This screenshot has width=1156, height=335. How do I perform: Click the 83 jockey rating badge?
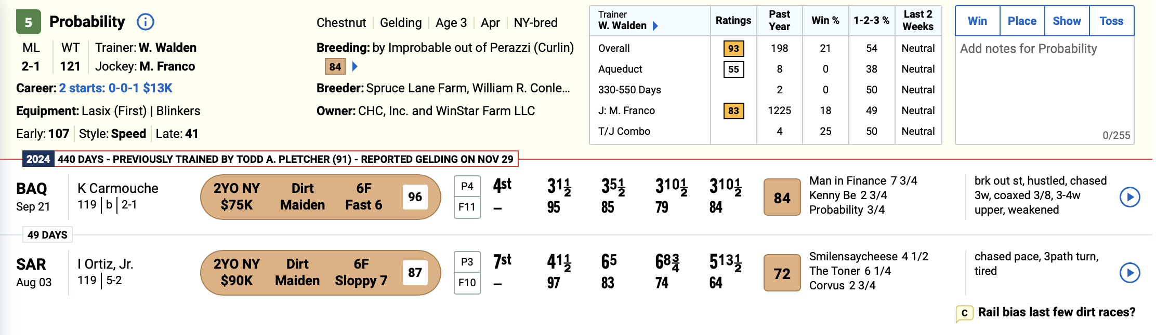pos(733,110)
